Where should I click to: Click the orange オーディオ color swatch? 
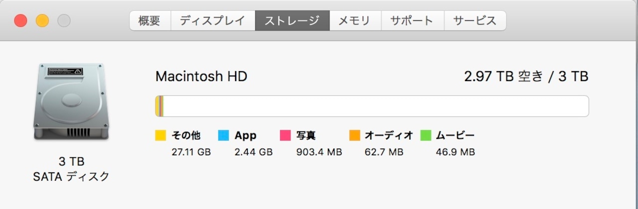click(354, 135)
